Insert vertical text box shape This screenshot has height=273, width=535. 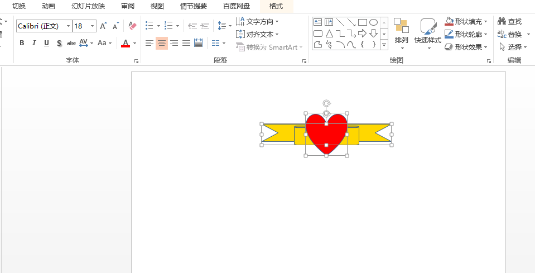coord(329,22)
